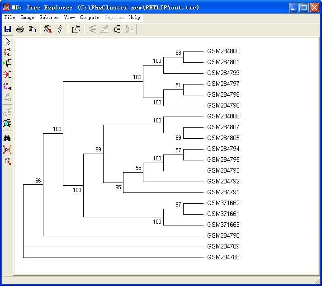Click the Print toolbar icon
The width and height of the screenshot is (322, 286).
point(20,29)
